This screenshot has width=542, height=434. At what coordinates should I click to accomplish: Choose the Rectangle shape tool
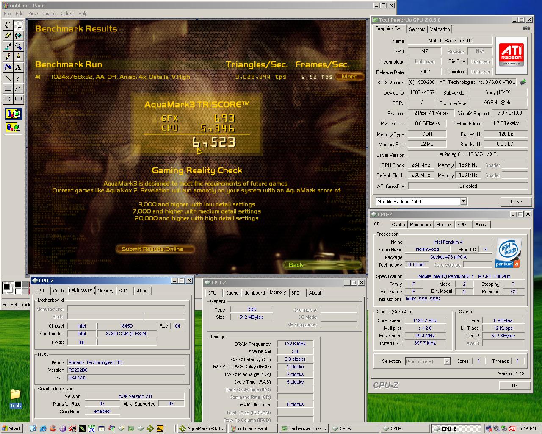click(x=8, y=89)
